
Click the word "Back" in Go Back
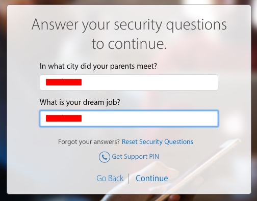[116, 178]
